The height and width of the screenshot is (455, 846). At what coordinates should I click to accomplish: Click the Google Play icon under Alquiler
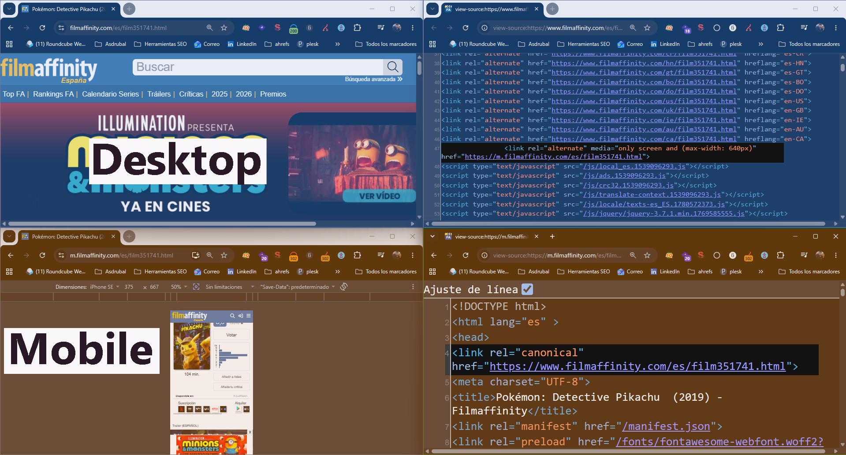click(238, 409)
